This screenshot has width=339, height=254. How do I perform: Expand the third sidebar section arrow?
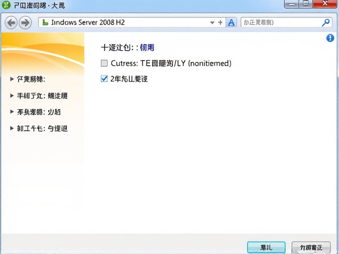click(x=11, y=112)
